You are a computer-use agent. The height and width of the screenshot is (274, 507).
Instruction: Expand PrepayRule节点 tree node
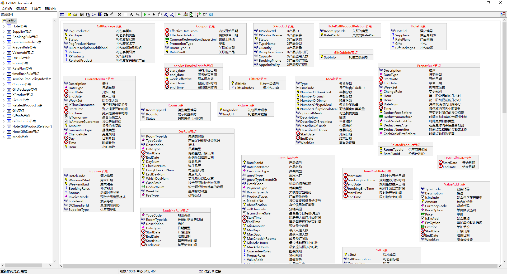point(4,47)
